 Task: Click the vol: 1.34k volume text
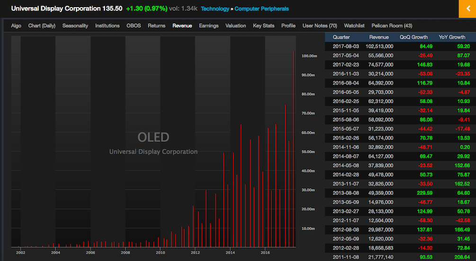(x=183, y=9)
